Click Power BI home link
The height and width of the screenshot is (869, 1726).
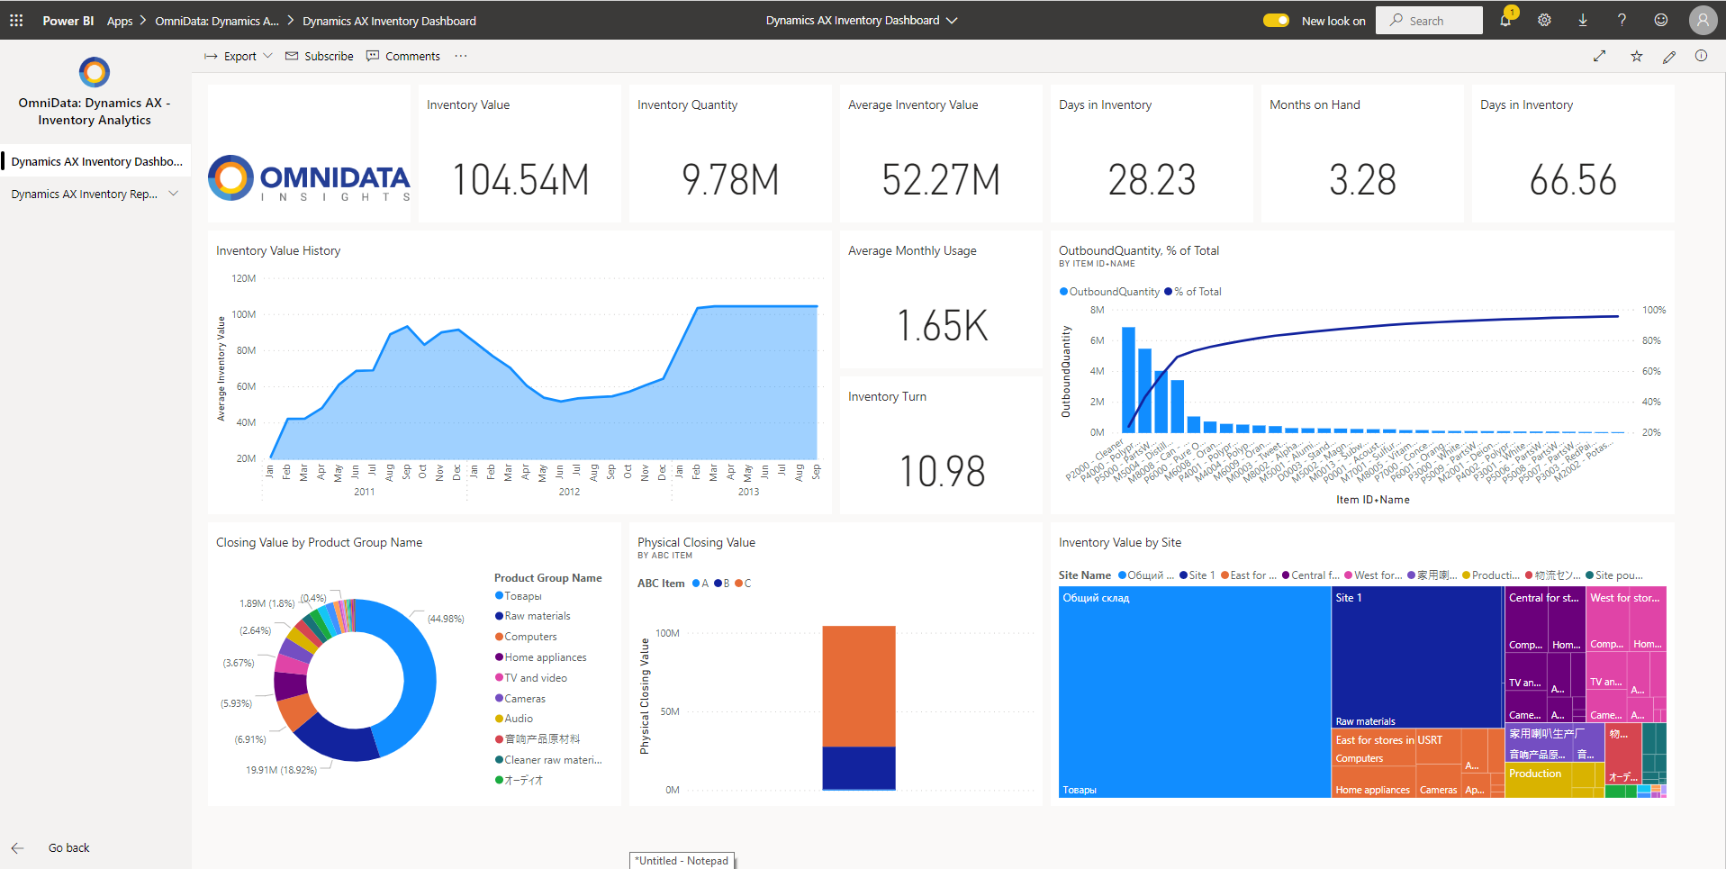tap(68, 21)
